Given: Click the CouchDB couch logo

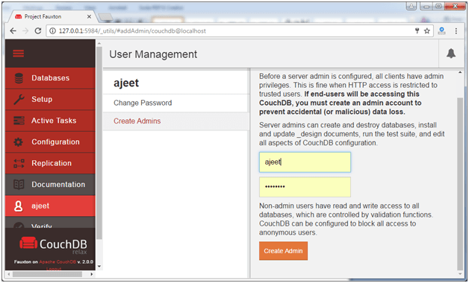Looking at the screenshot, I should [28, 244].
